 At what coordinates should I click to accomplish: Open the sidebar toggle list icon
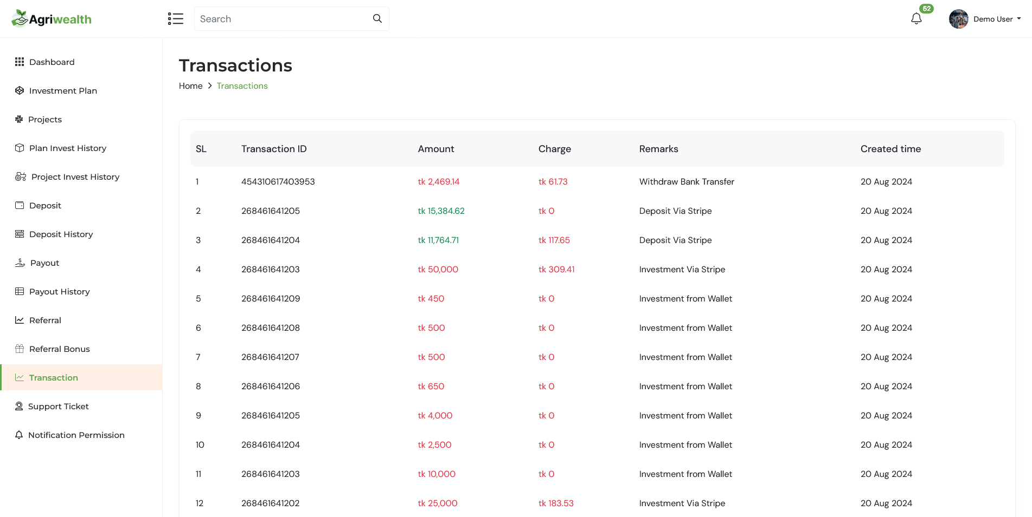coord(176,18)
